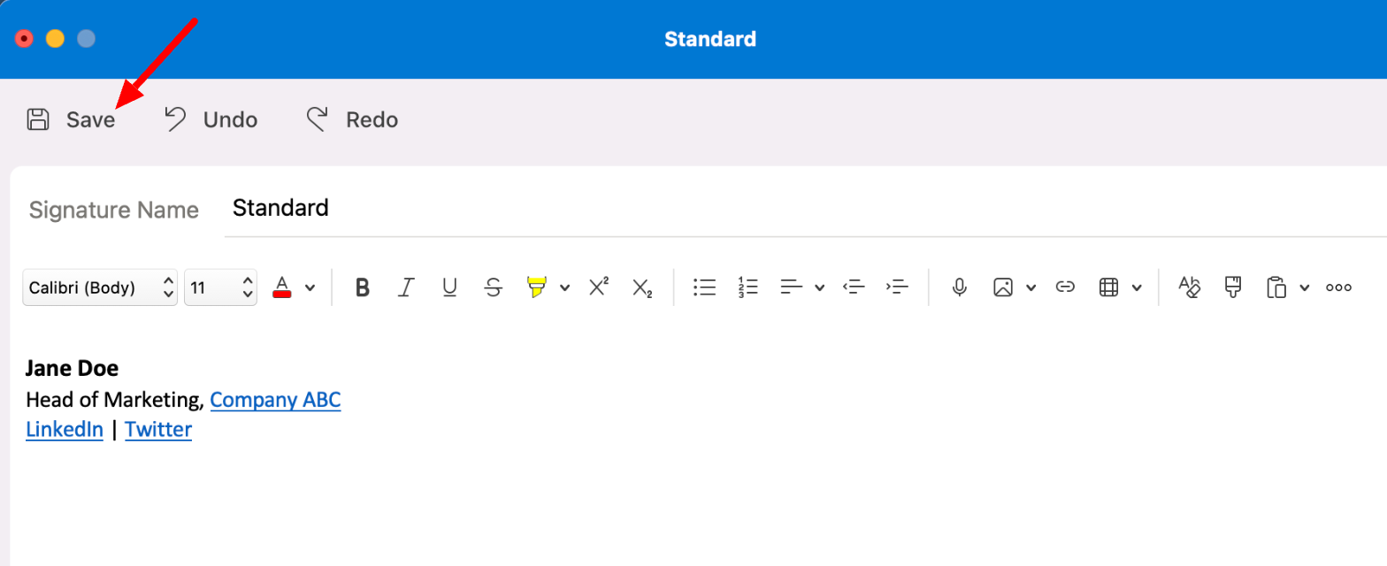Decrease the paragraph indent
Image resolution: width=1387 pixels, height=566 pixels.
pos(854,287)
